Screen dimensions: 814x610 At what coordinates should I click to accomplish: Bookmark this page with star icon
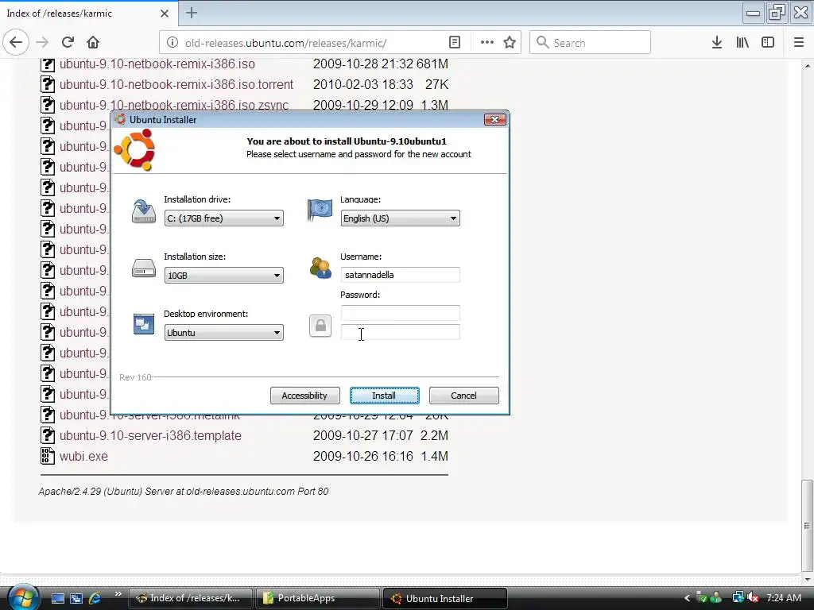[x=510, y=43]
